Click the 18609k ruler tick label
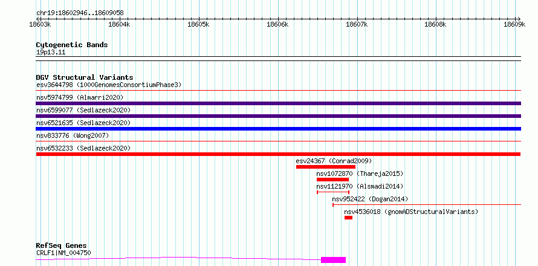 pos(514,24)
